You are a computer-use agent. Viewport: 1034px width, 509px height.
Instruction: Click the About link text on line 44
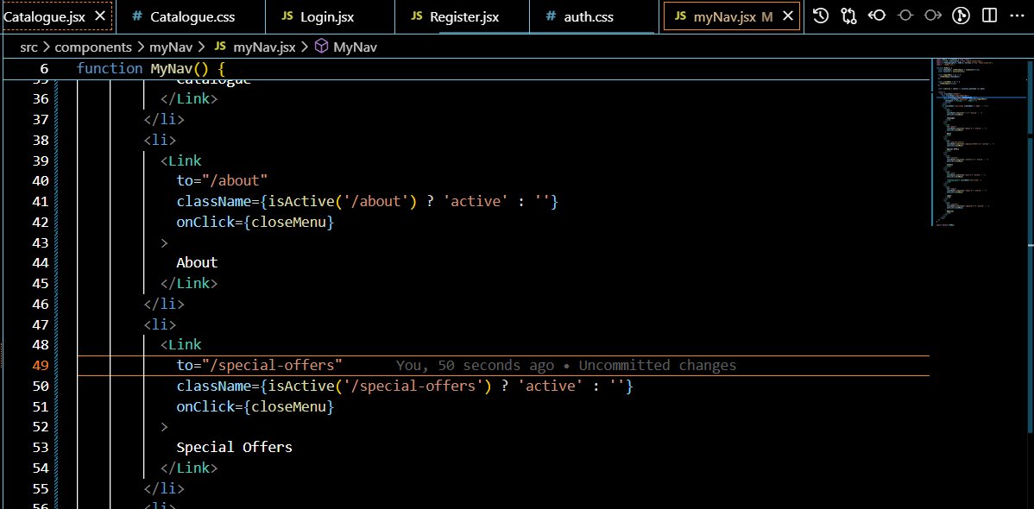[197, 262]
